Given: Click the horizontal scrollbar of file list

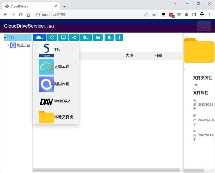Looking at the screenshot, I should [106, 171].
